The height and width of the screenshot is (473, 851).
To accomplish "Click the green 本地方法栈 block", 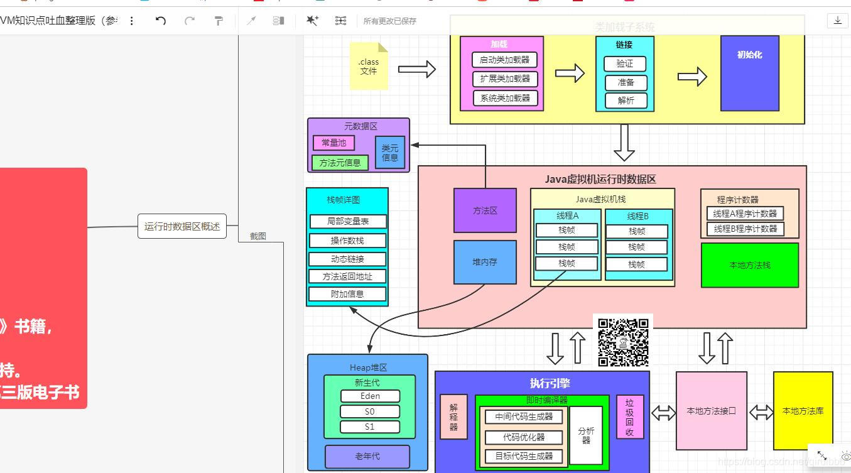I will point(750,265).
